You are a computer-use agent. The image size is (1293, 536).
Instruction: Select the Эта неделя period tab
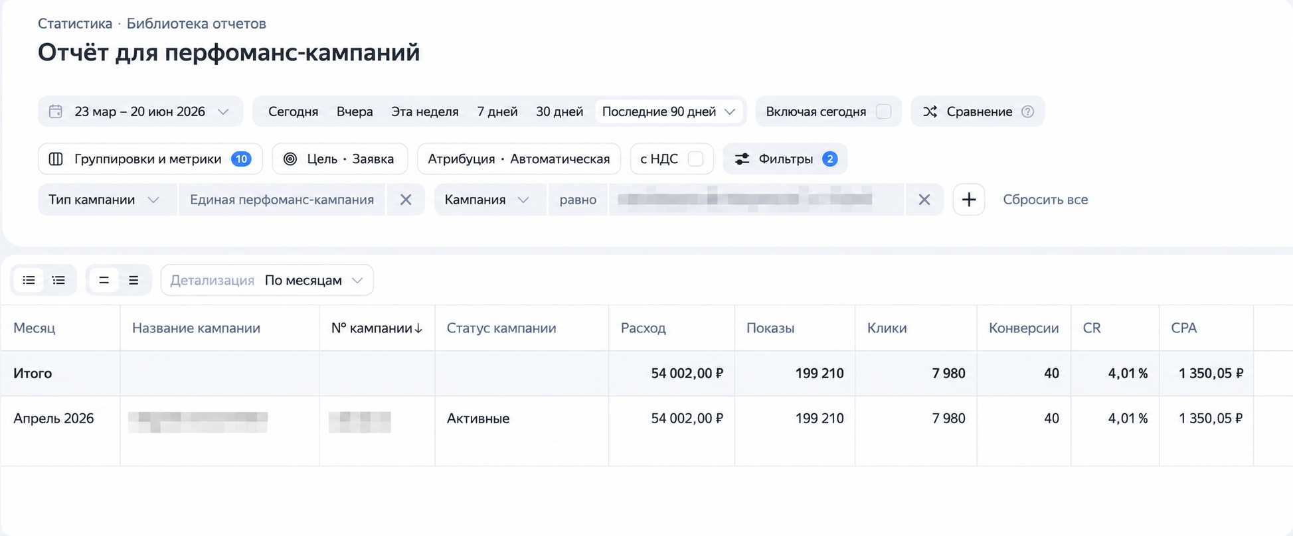[x=425, y=111]
